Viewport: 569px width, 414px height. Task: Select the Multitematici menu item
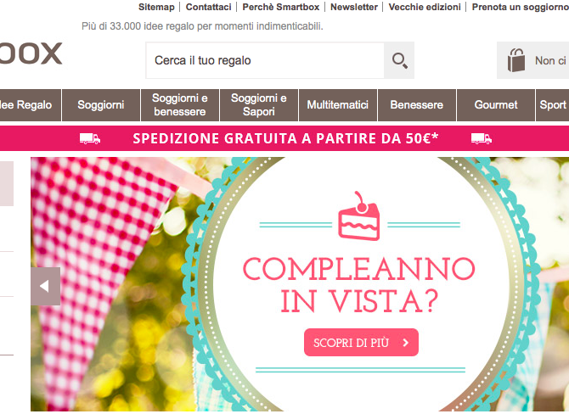pos(338,105)
